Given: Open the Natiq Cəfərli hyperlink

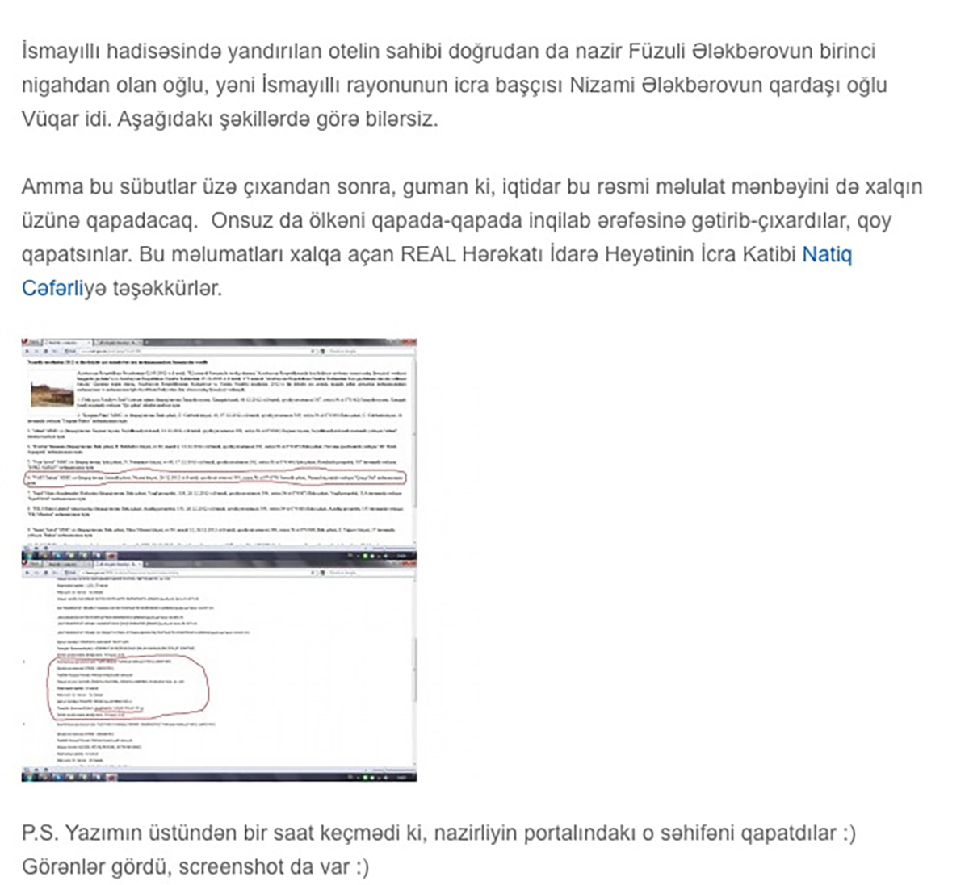Looking at the screenshot, I should point(826,255).
